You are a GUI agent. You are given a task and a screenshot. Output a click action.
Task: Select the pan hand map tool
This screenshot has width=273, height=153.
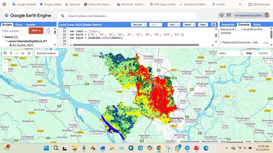click(x=5, y=53)
